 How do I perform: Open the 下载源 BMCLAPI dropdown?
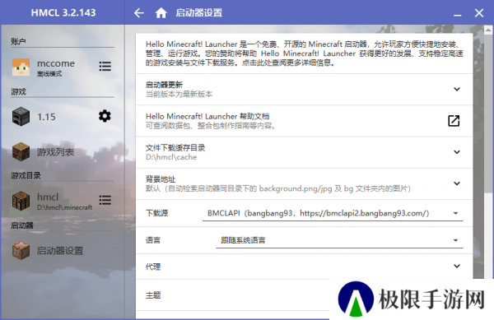333,213
